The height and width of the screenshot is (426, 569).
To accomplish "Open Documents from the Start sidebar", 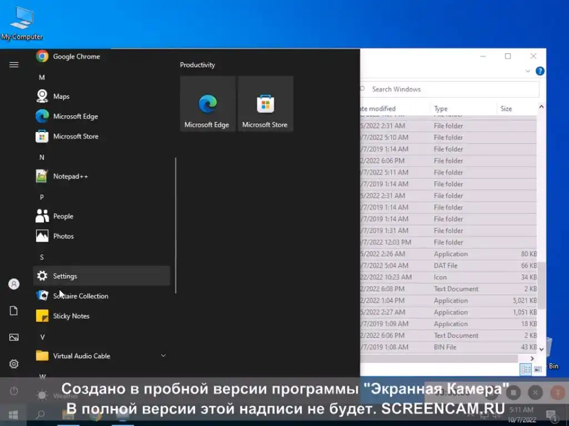I will pos(14,311).
